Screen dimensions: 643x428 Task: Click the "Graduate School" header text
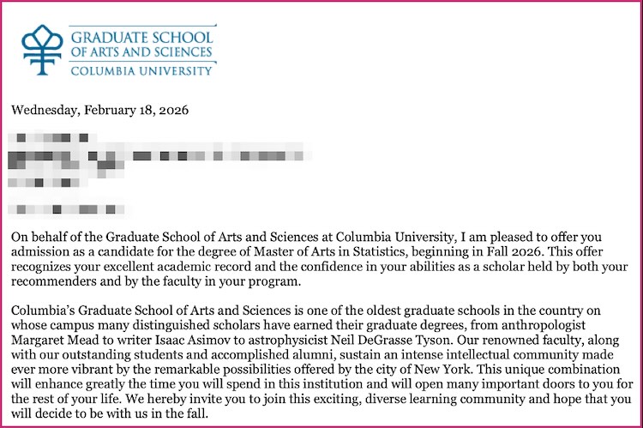pos(142,39)
